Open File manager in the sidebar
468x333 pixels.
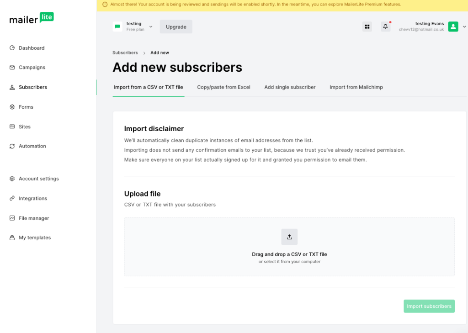[x=34, y=218]
